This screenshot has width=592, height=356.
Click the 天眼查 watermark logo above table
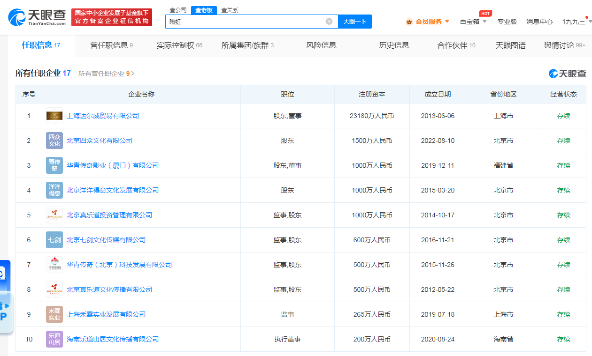(568, 74)
